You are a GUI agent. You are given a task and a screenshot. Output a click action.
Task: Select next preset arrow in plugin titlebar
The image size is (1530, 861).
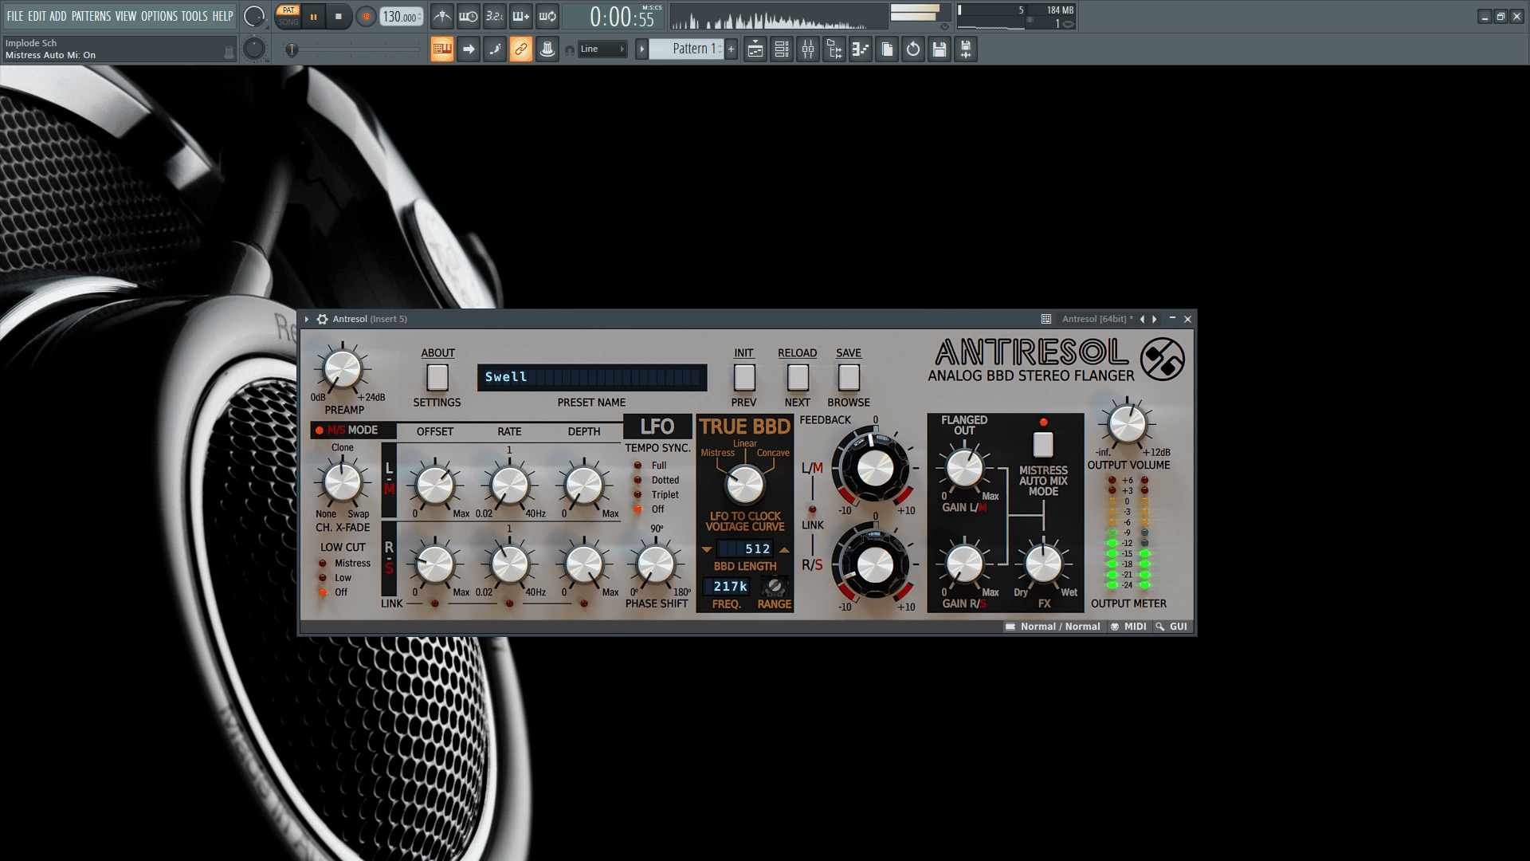pos(1154,319)
